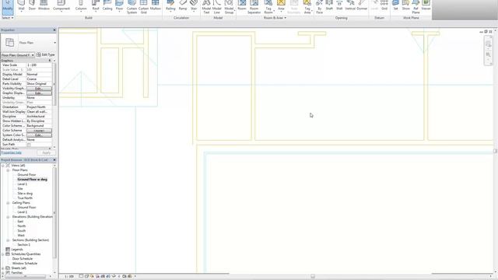
Task: Open the Floor Plan: Ground Floor instance dropdown
Action: click(x=17, y=55)
